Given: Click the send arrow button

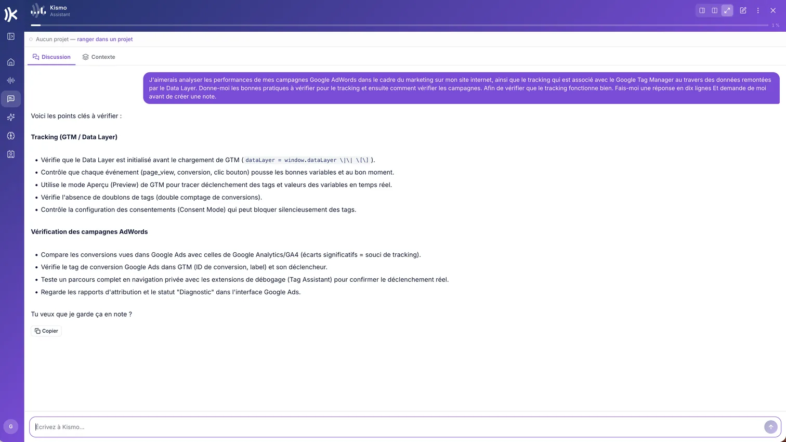Looking at the screenshot, I should (770, 427).
